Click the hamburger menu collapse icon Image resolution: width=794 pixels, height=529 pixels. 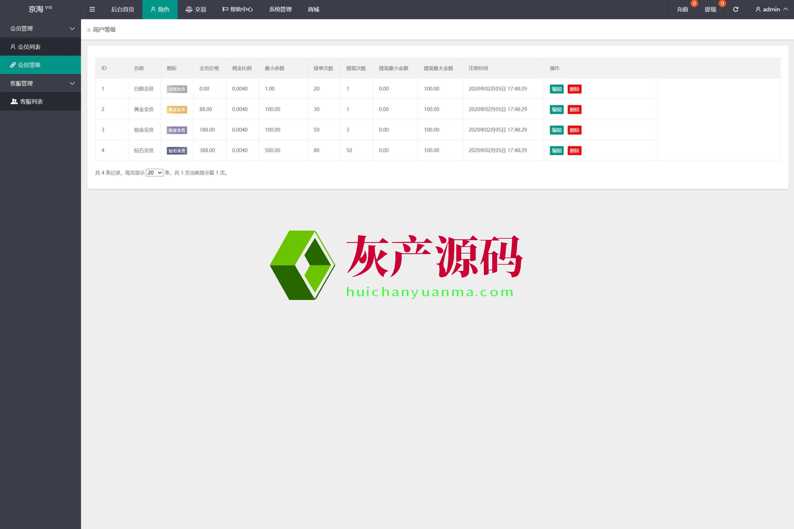click(92, 9)
